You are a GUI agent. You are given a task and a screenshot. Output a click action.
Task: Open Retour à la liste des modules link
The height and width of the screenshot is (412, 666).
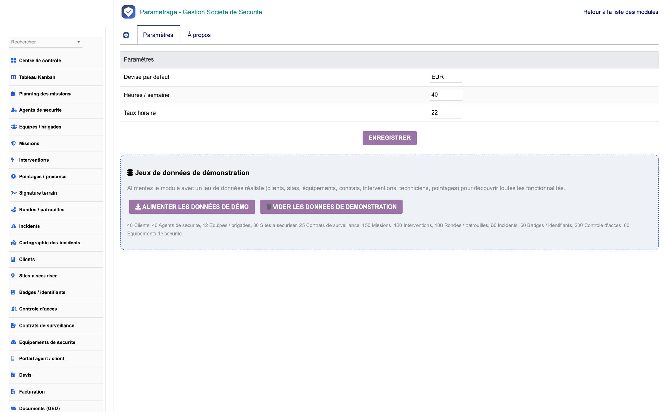click(620, 12)
